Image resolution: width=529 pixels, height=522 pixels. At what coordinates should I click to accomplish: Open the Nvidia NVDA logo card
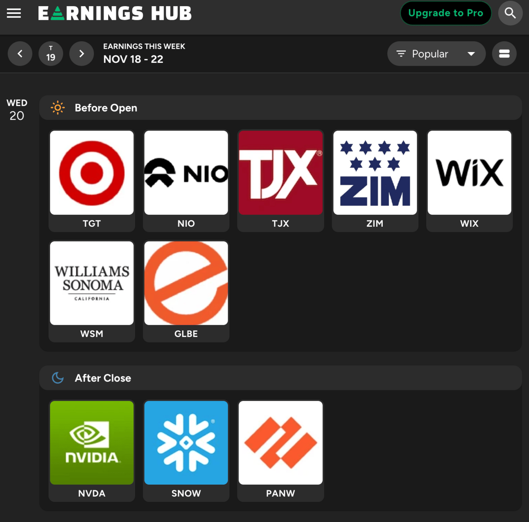point(92,451)
